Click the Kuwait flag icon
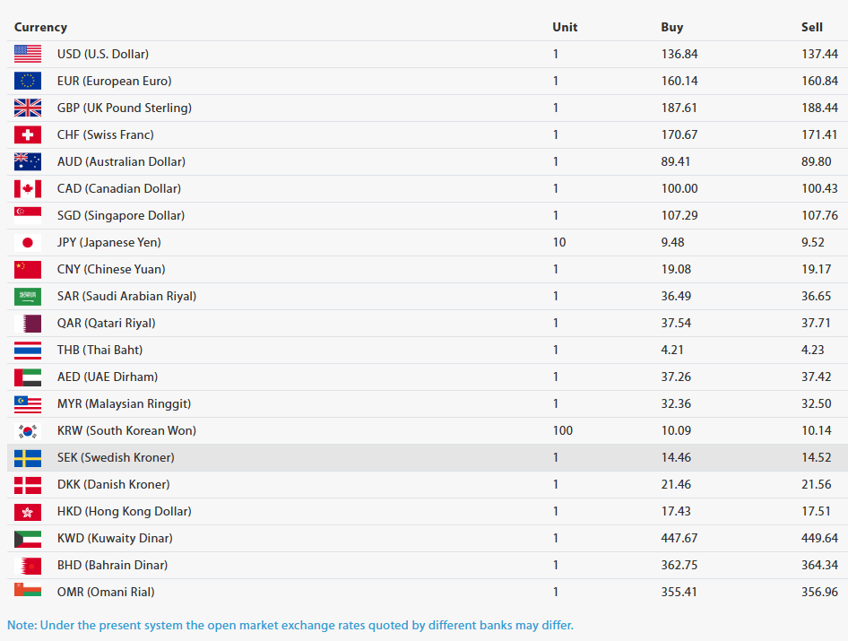The image size is (848, 641). click(x=28, y=538)
